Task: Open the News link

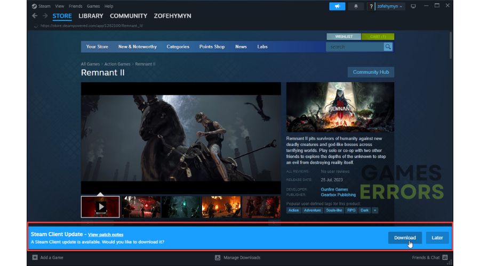Action: [241, 47]
